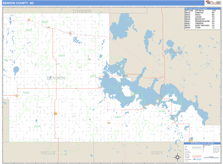Viewport: 223px width, 164px height.
Task: Click the EDDY county label
Action: click(x=157, y=153)
